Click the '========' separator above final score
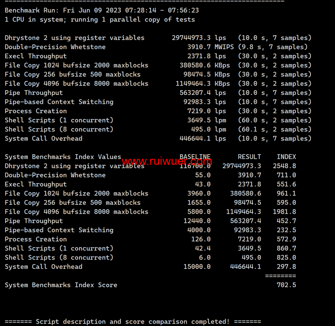The height and width of the screenshot is (326, 335). pos(280,276)
